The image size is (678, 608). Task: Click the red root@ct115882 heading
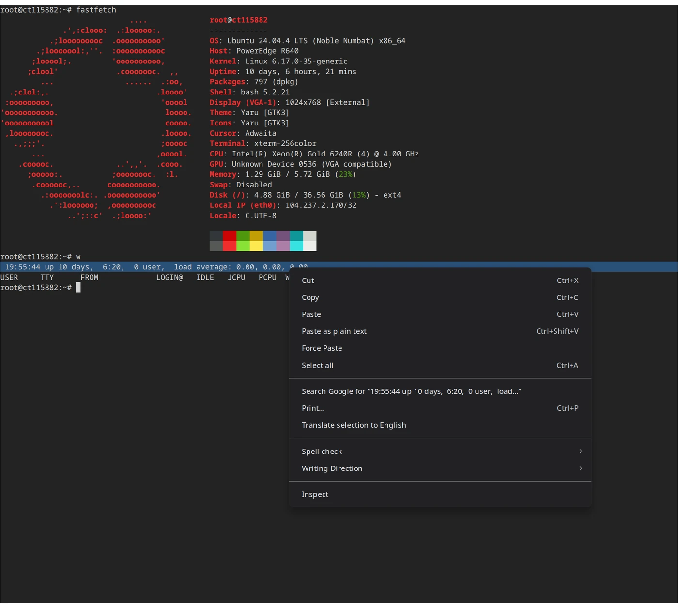(238, 20)
